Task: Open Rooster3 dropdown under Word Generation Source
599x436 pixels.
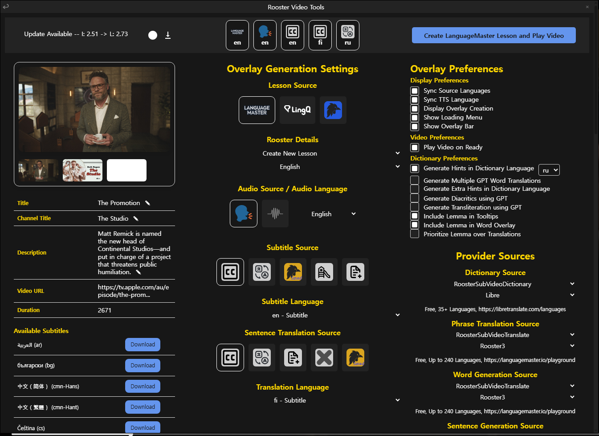Action: 495,397
